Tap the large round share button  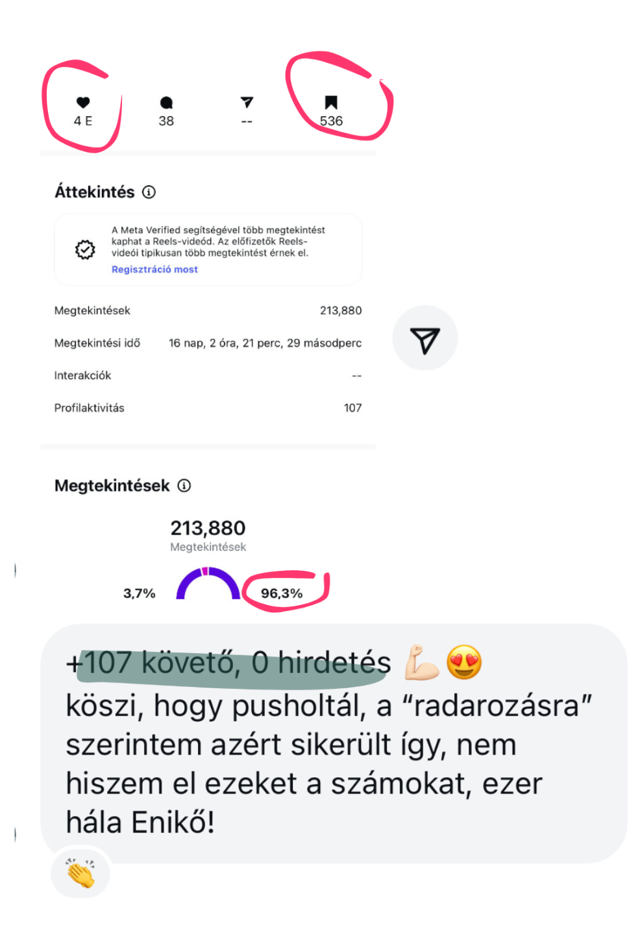point(425,338)
